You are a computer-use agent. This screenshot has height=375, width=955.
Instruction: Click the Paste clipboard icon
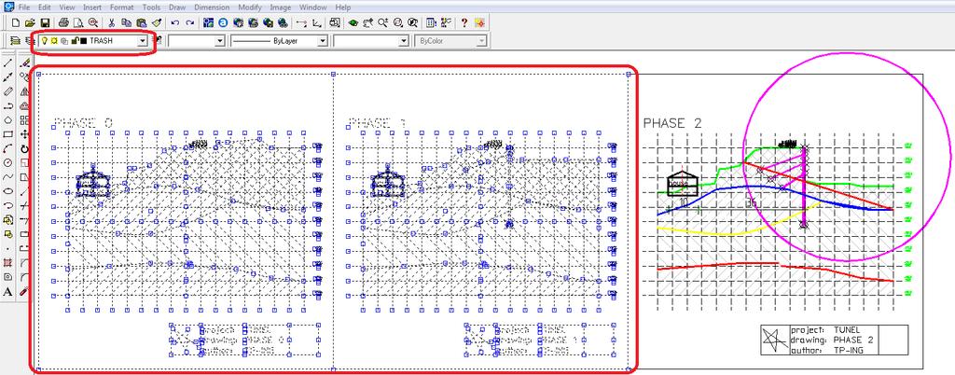click(x=141, y=23)
